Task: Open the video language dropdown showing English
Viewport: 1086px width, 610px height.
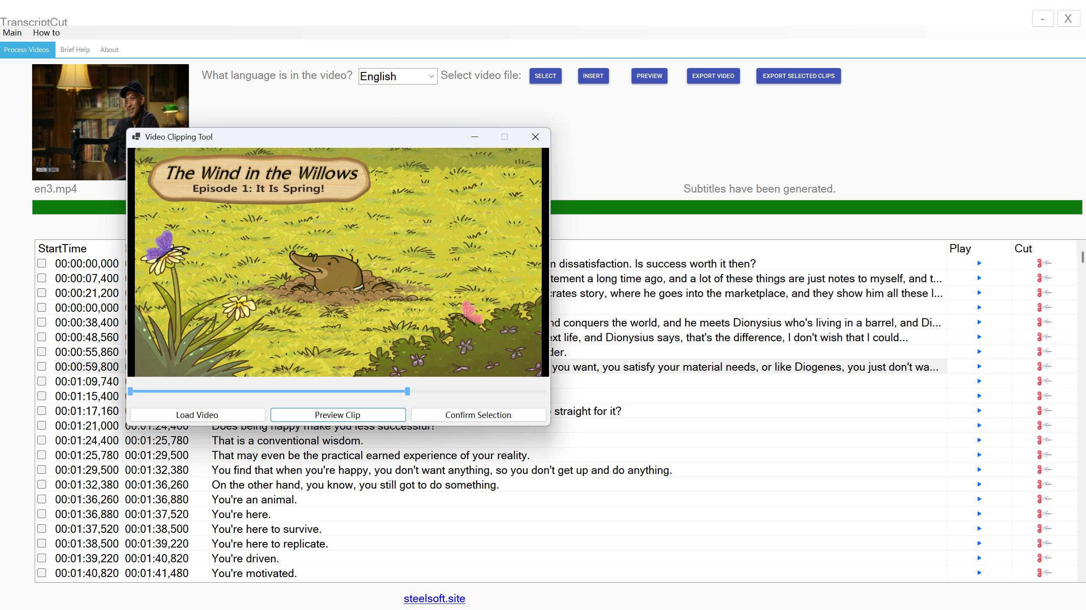Action: pos(398,76)
